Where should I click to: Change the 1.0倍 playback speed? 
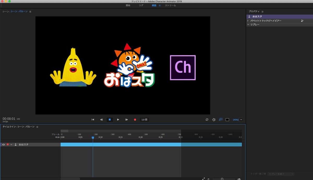click(x=145, y=120)
